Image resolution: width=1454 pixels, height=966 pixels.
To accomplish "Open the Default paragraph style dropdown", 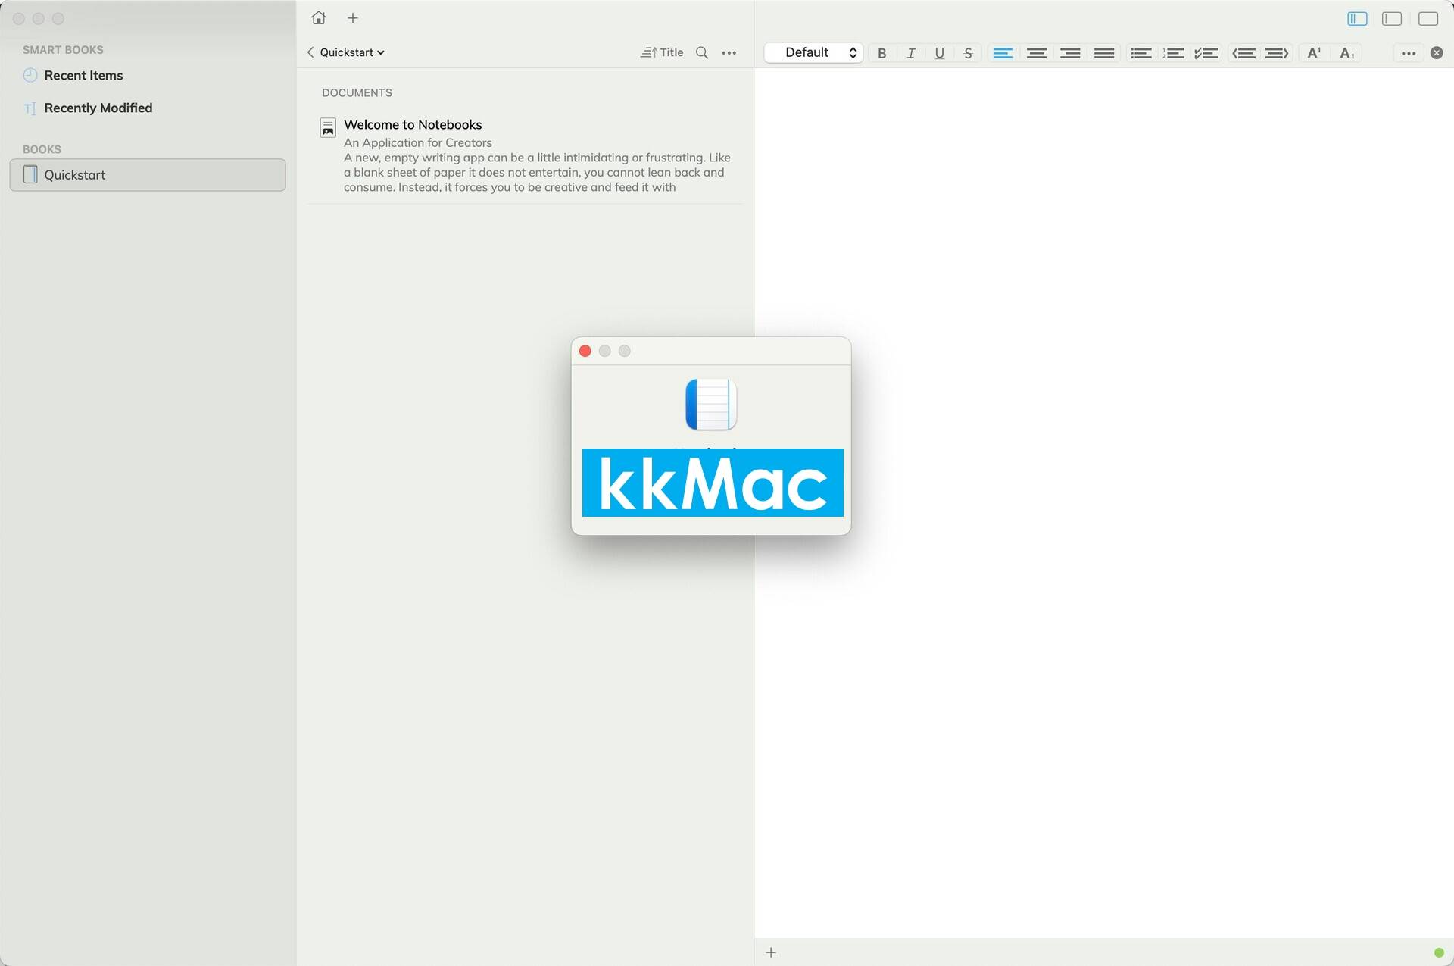I will 813,52.
